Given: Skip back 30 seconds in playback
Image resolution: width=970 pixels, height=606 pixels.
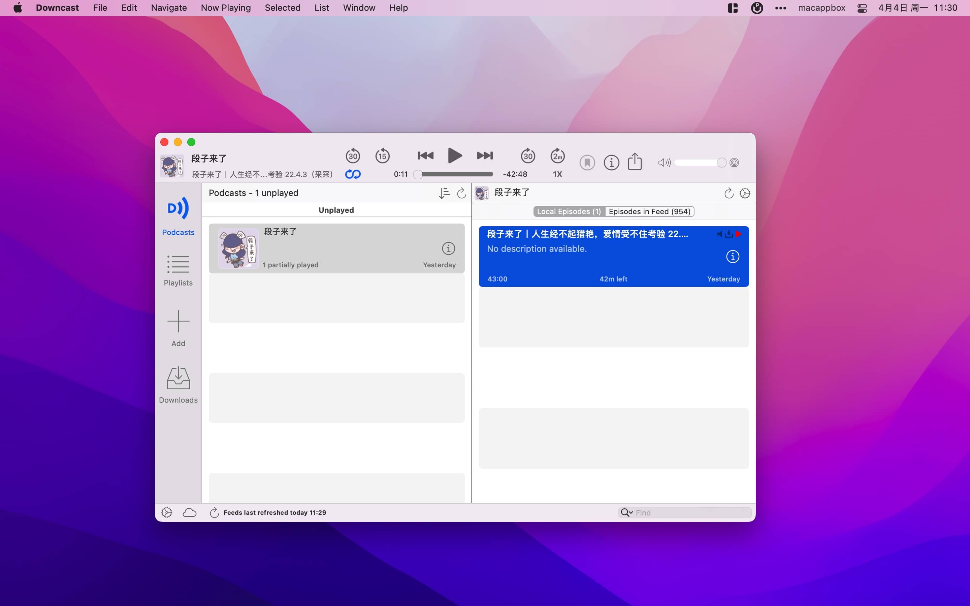Looking at the screenshot, I should tap(353, 156).
